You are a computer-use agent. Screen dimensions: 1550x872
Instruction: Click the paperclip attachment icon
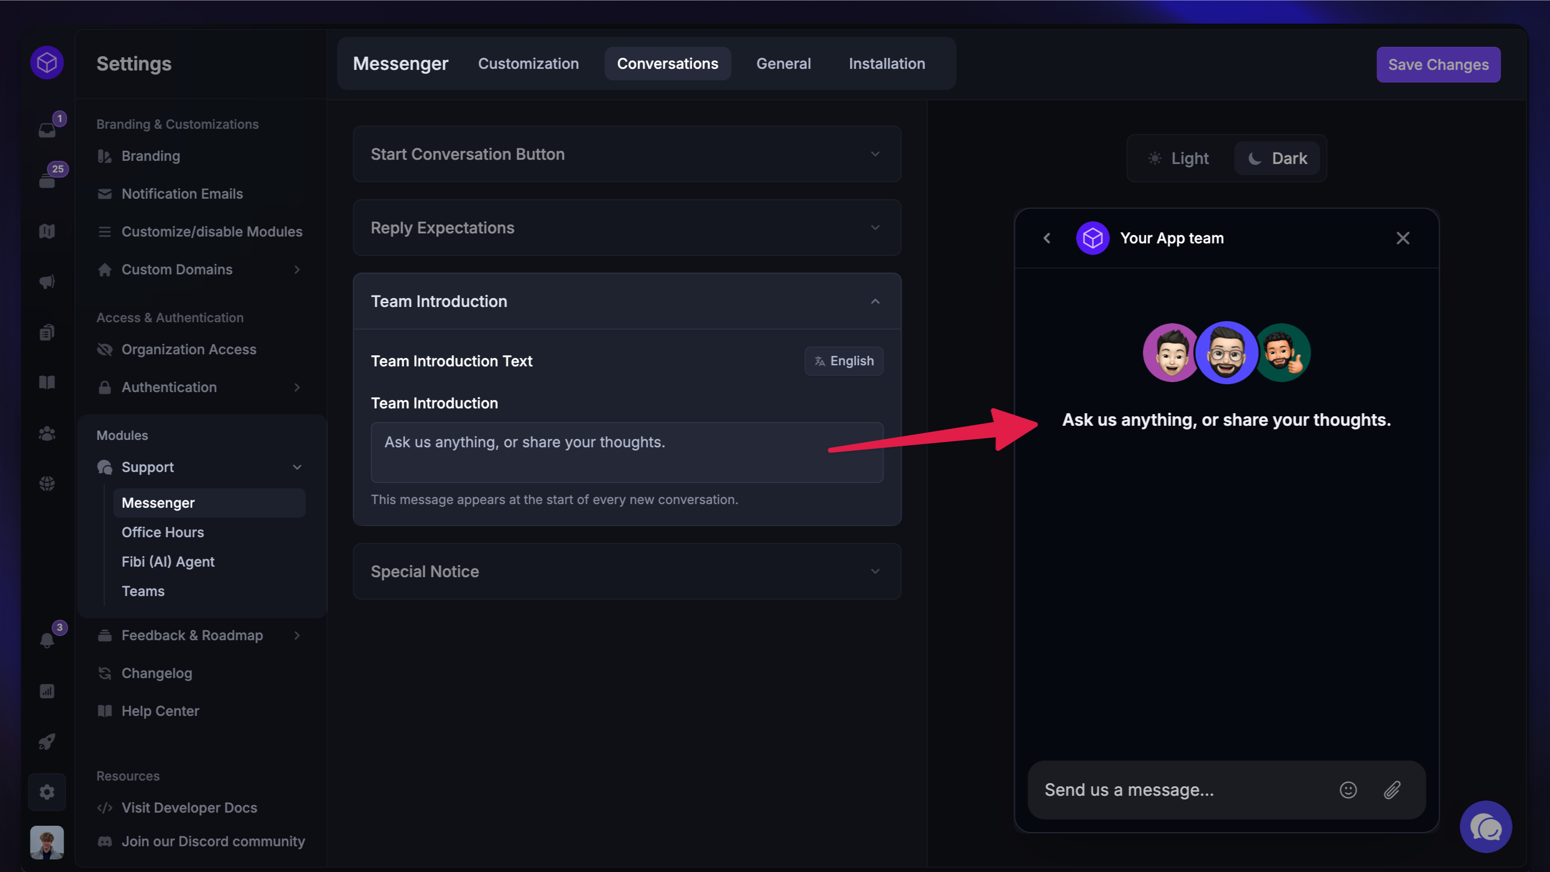1392,789
